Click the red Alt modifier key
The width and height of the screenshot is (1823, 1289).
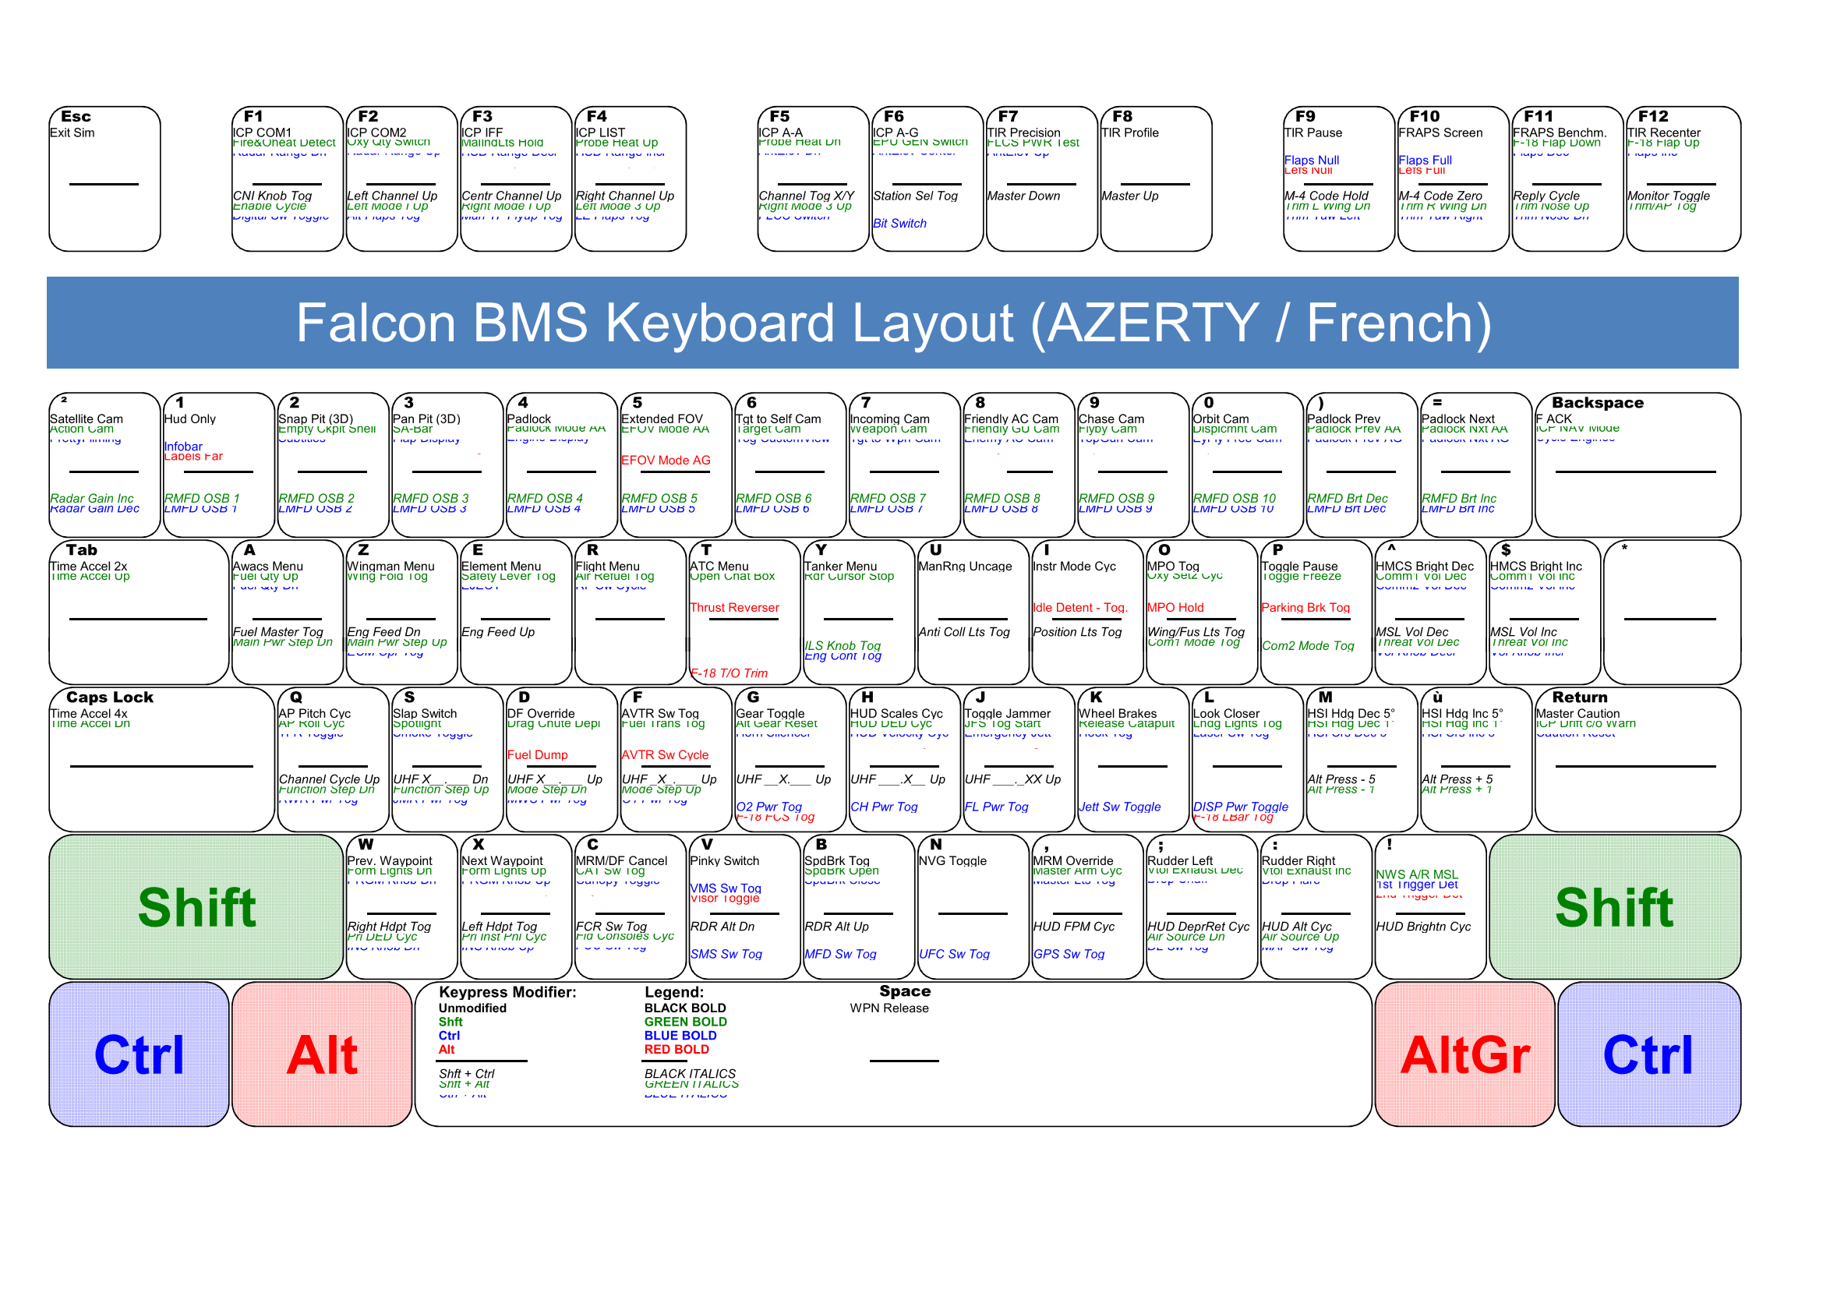point(322,1054)
